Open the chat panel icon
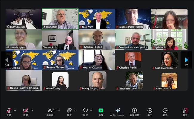The height and width of the screenshot is (119, 194). click(x=69, y=110)
